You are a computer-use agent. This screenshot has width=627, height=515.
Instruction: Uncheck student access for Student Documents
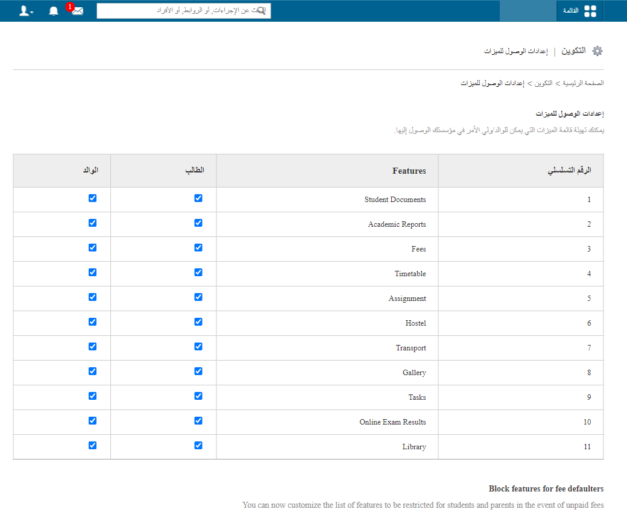(x=198, y=198)
